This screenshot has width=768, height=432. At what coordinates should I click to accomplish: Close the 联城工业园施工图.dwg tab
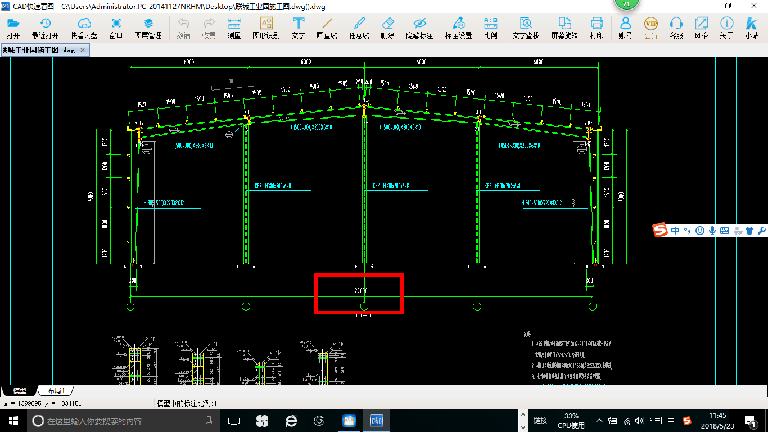[x=83, y=50]
